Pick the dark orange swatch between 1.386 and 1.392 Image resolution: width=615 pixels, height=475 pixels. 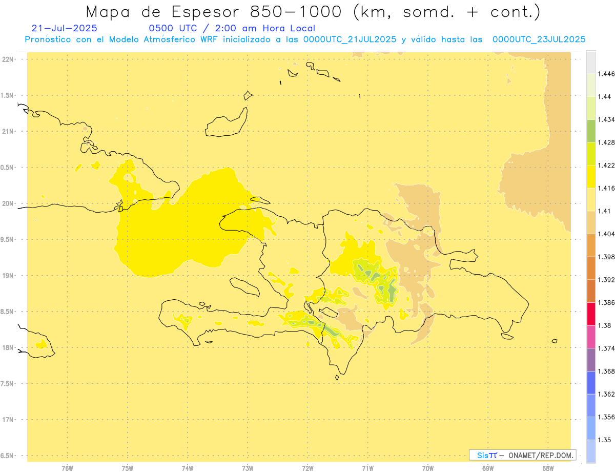click(591, 291)
